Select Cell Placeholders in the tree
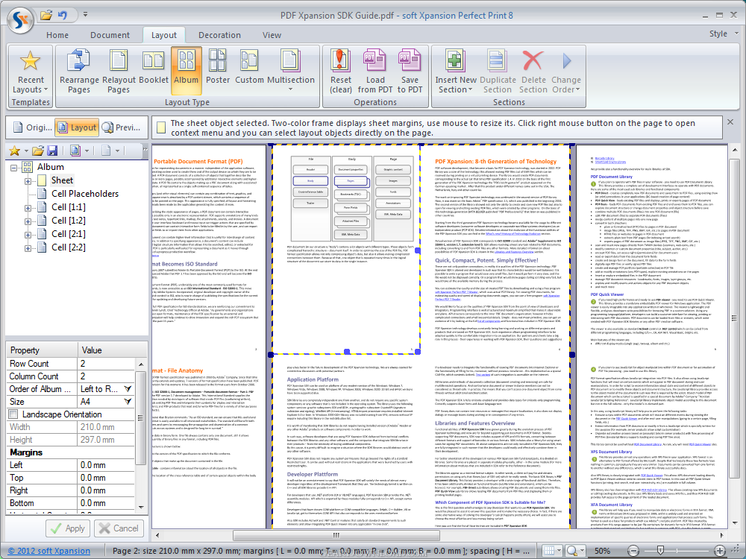This screenshot has height=559, width=746. click(x=85, y=194)
